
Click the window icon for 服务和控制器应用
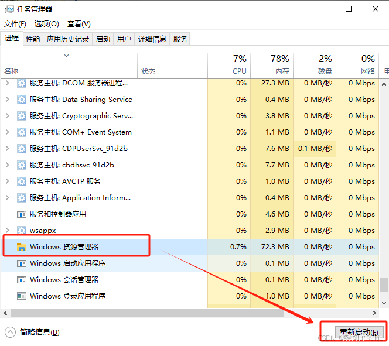pos(22,214)
